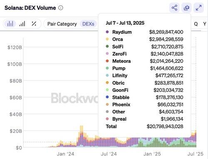Click the $120B y-axis label
The image size is (208, 159).
[15, 47]
